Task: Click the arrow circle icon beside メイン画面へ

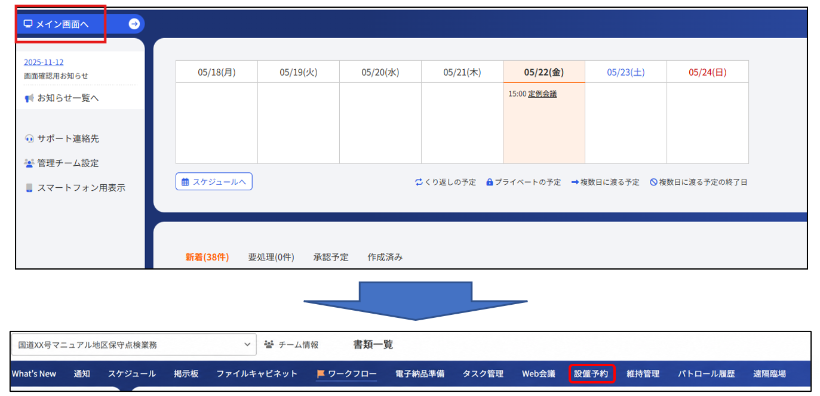Action: (134, 24)
